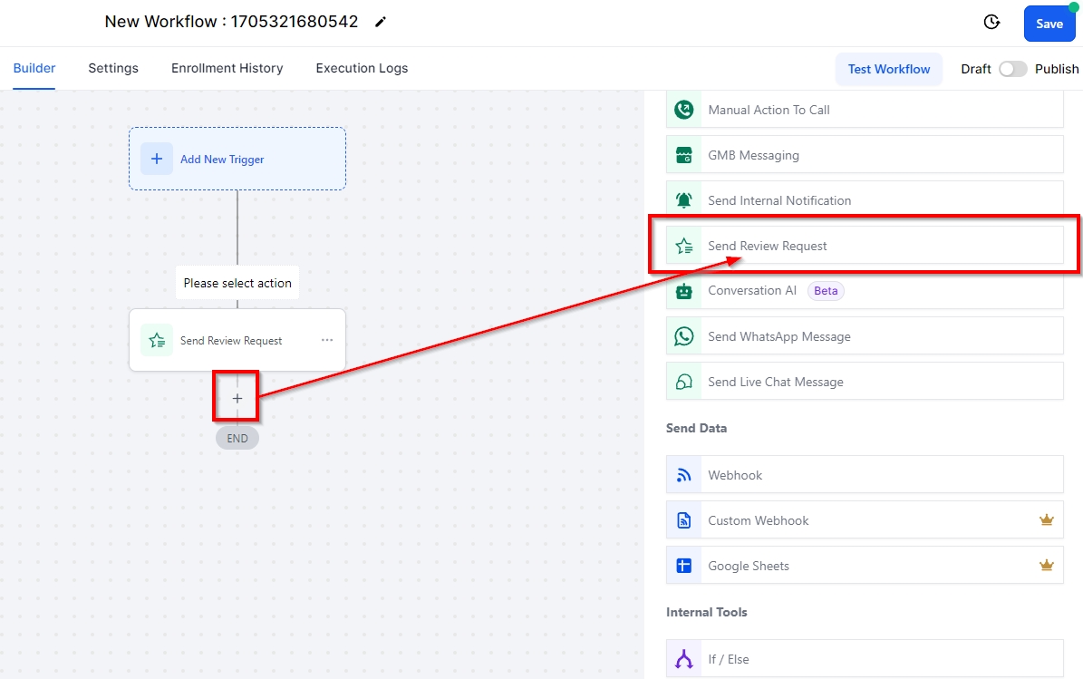Select the Send Live Chat Message icon
The width and height of the screenshot is (1083, 679).
click(684, 382)
